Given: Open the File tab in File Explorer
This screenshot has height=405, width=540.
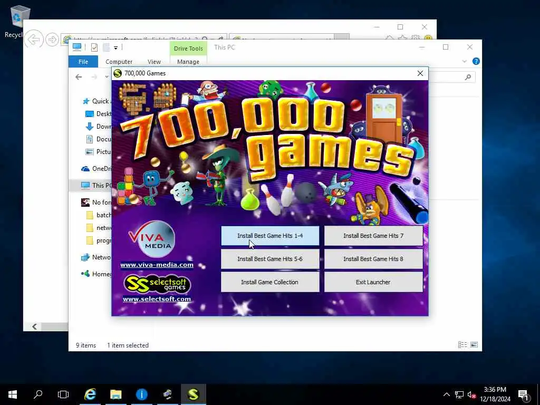Looking at the screenshot, I should pos(83,62).
